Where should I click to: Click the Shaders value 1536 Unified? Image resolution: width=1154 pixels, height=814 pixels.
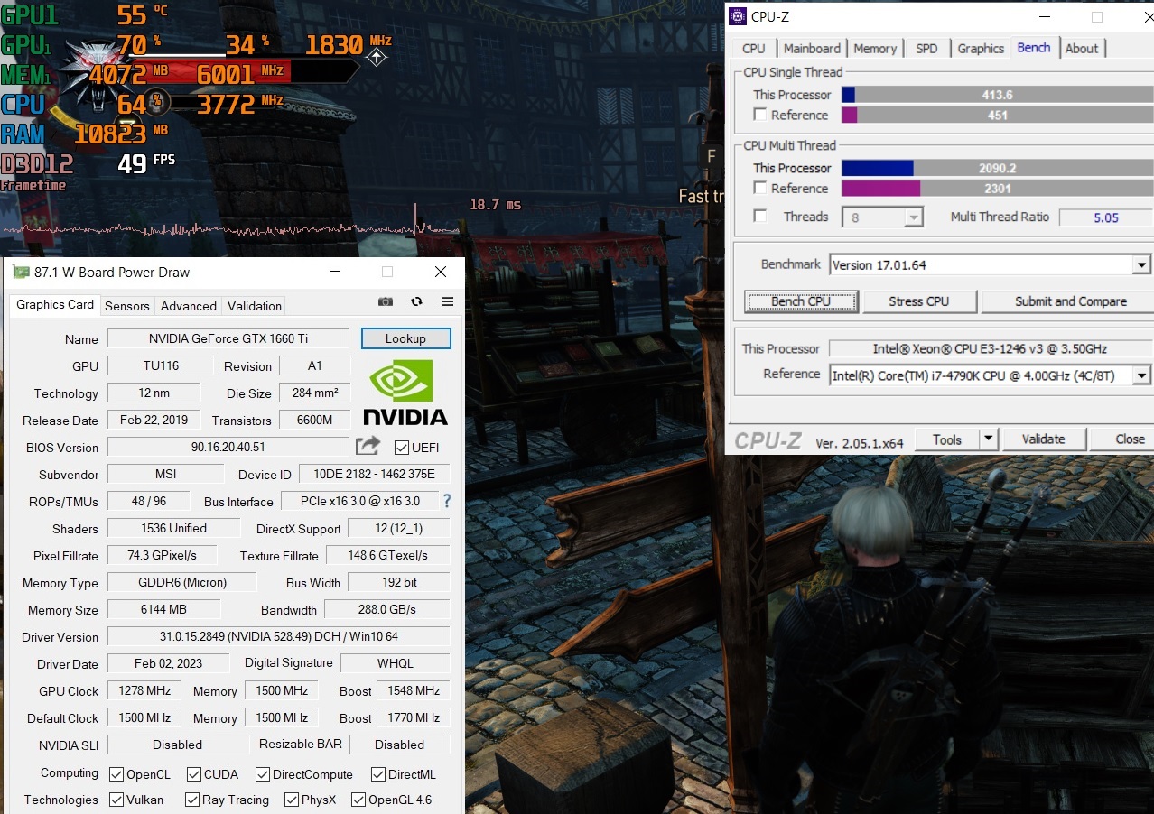click(x=174, y=528)
